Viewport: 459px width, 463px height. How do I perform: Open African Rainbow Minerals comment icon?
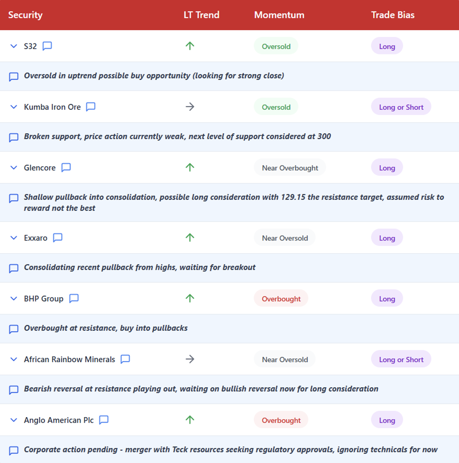(x=125, y=359)
